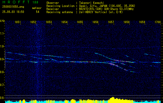This screenshot has width=163, height=103.
Task: Click the bright red echo near 1657
Action: click(113, 65)
